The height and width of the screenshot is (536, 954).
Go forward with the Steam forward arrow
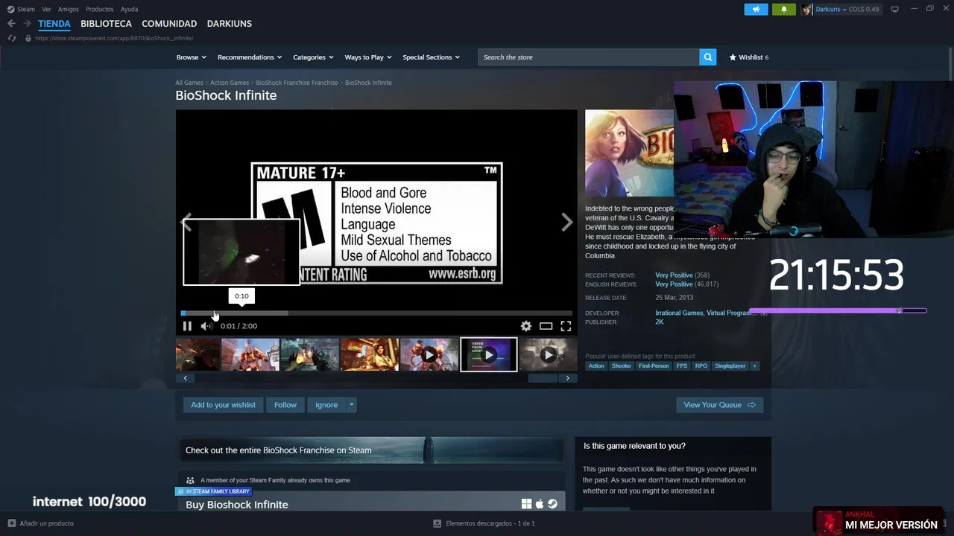(x=27, y=24)
